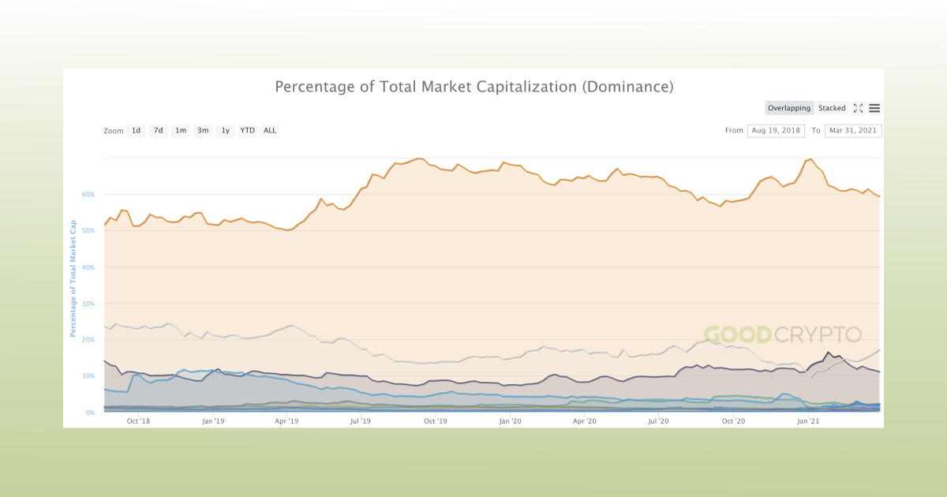Select YTD zoom range
Screen dimensions: 947x497
click(x=247, y=130)
